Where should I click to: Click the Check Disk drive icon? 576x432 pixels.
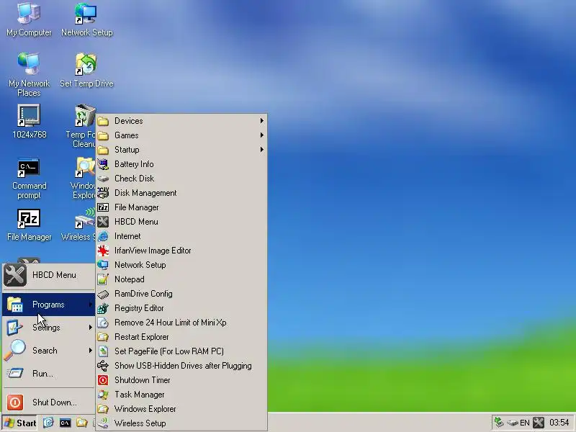coord(103,179)
